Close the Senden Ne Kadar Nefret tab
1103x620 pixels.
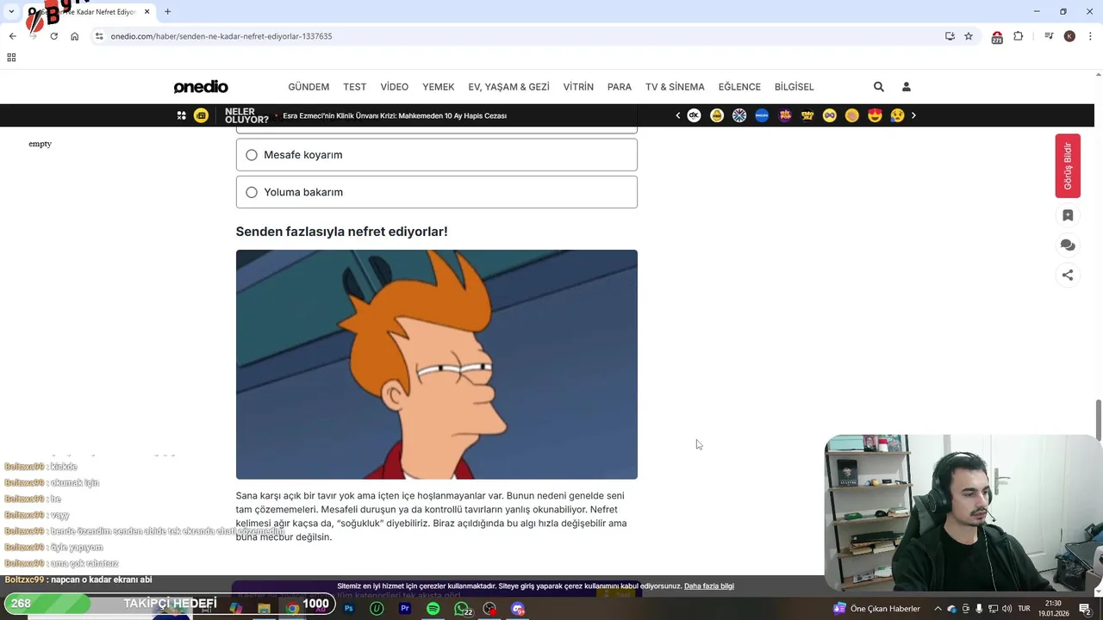[x=146, y=12]
